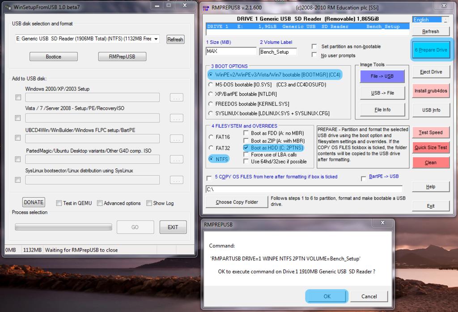Toggle Test in QEMU checkbox
458x312 pixels.
point(59,203)
